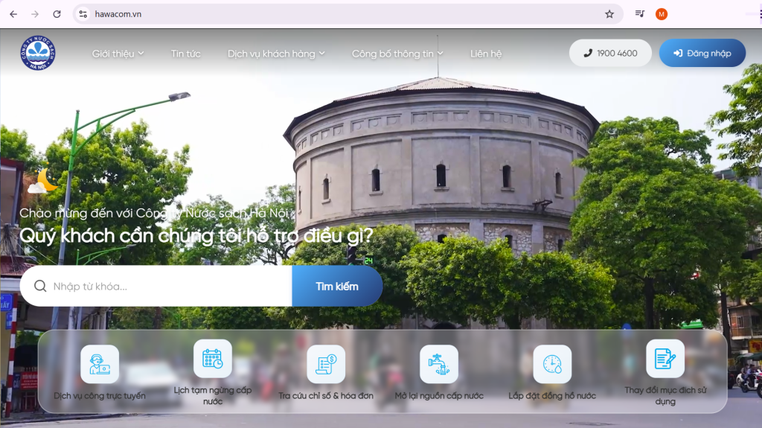Bookmark this page with the star icon
Image resolution: width=762 pixels, height=428 pixels.
tap(609, 14)
